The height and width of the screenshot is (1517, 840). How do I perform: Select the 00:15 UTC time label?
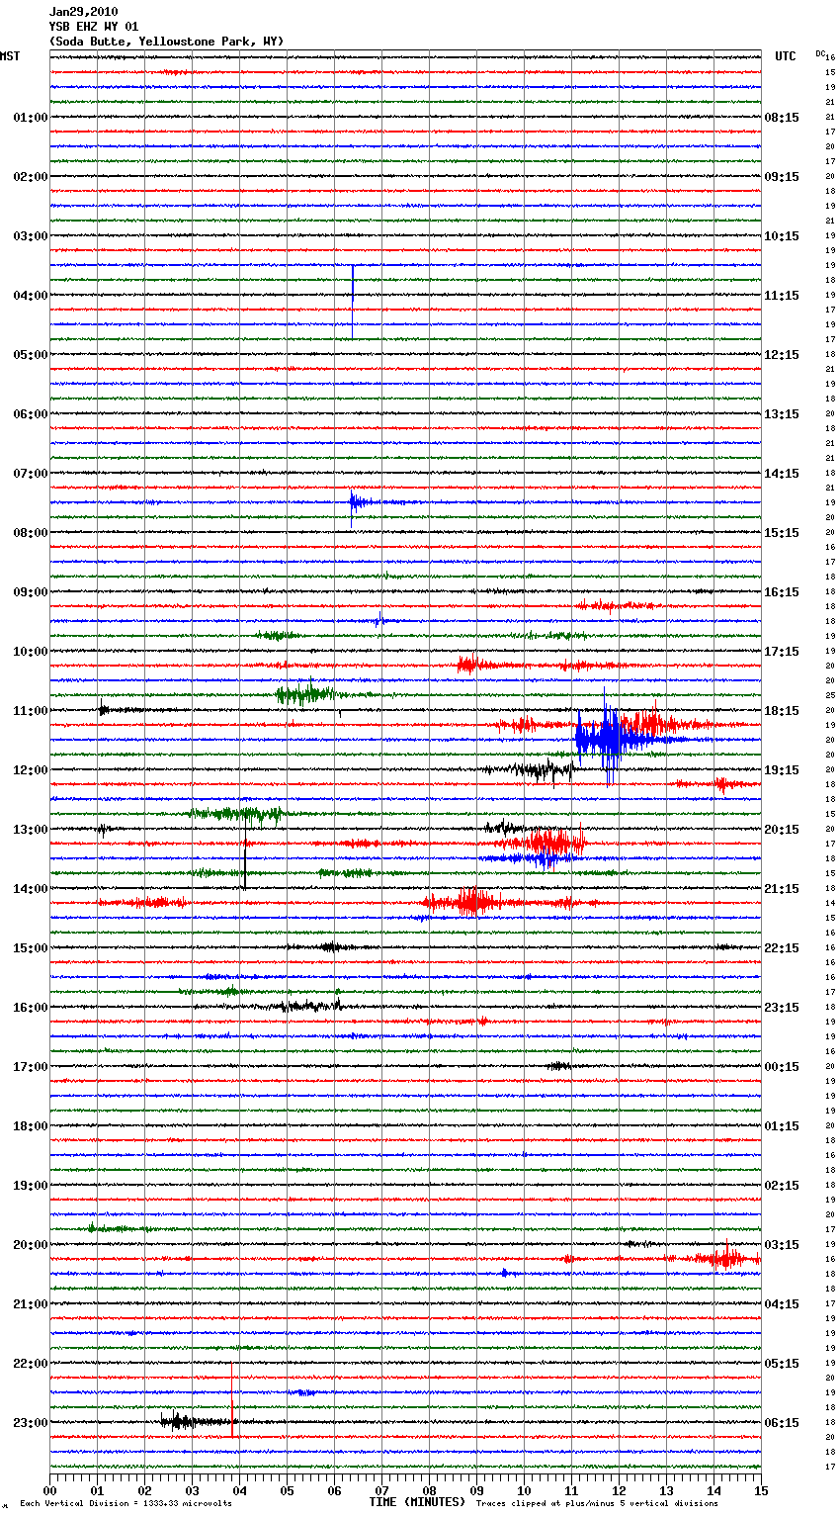(782, 1067)
